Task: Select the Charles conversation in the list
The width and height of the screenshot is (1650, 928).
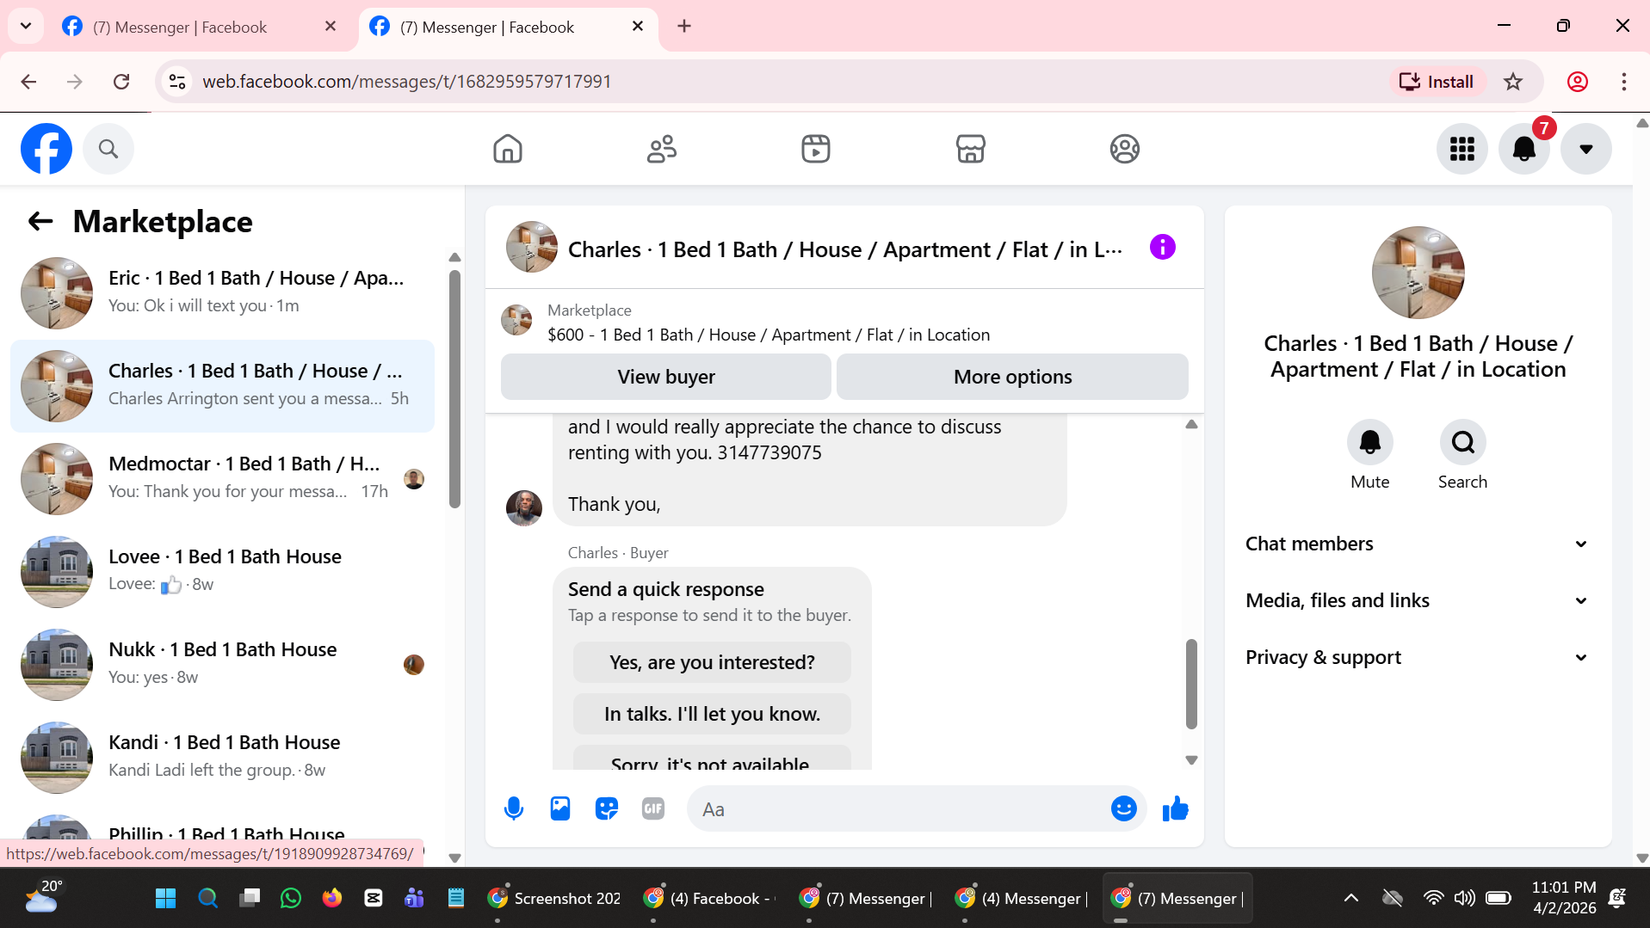Action: tap(223, 386)
